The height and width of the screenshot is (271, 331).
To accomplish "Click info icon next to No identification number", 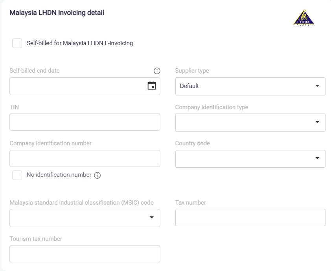I will [x=97, y=176].
